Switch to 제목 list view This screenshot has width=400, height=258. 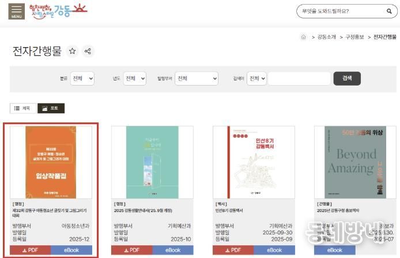[x=22, y=108]
